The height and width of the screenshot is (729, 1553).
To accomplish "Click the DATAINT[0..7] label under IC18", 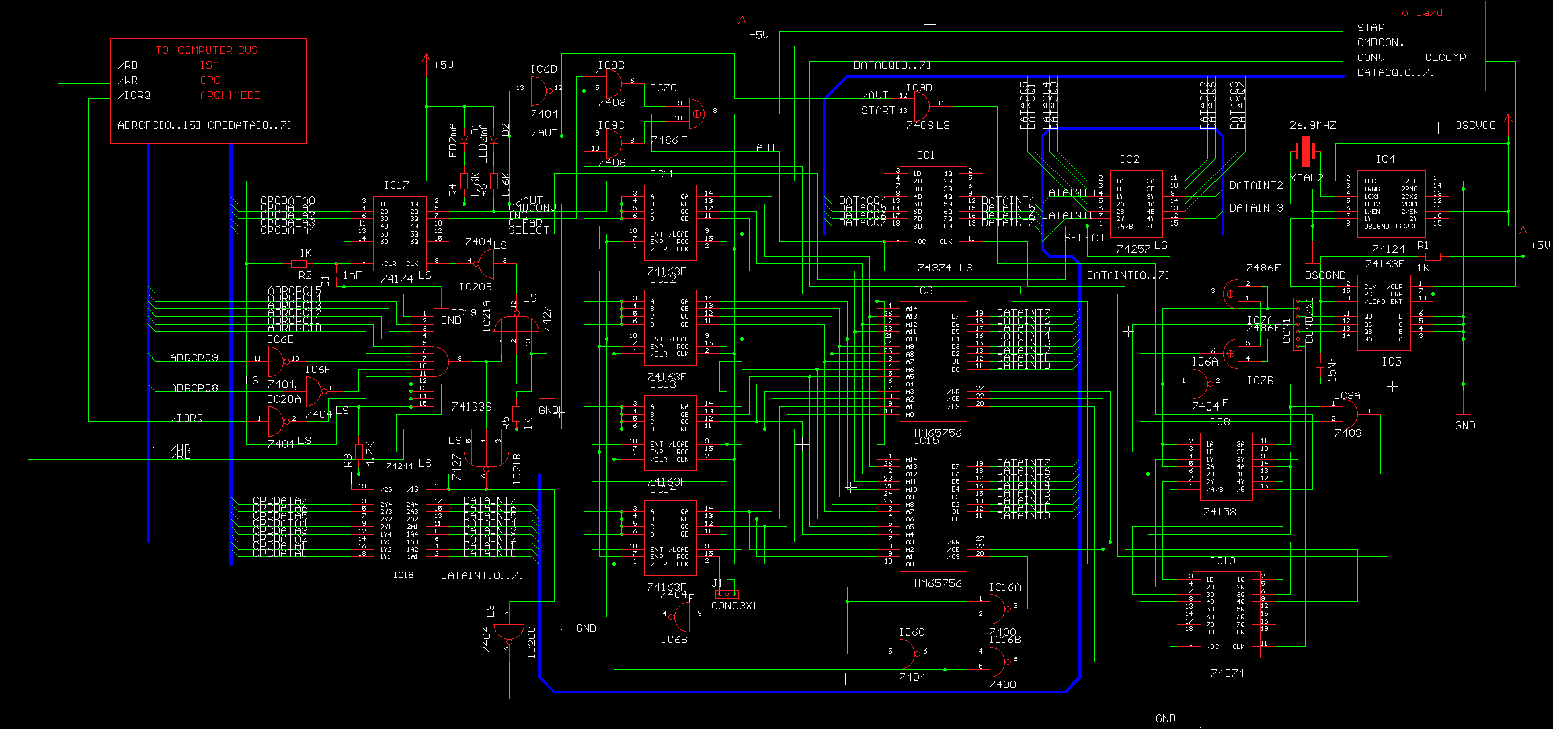I will (482, 575).
